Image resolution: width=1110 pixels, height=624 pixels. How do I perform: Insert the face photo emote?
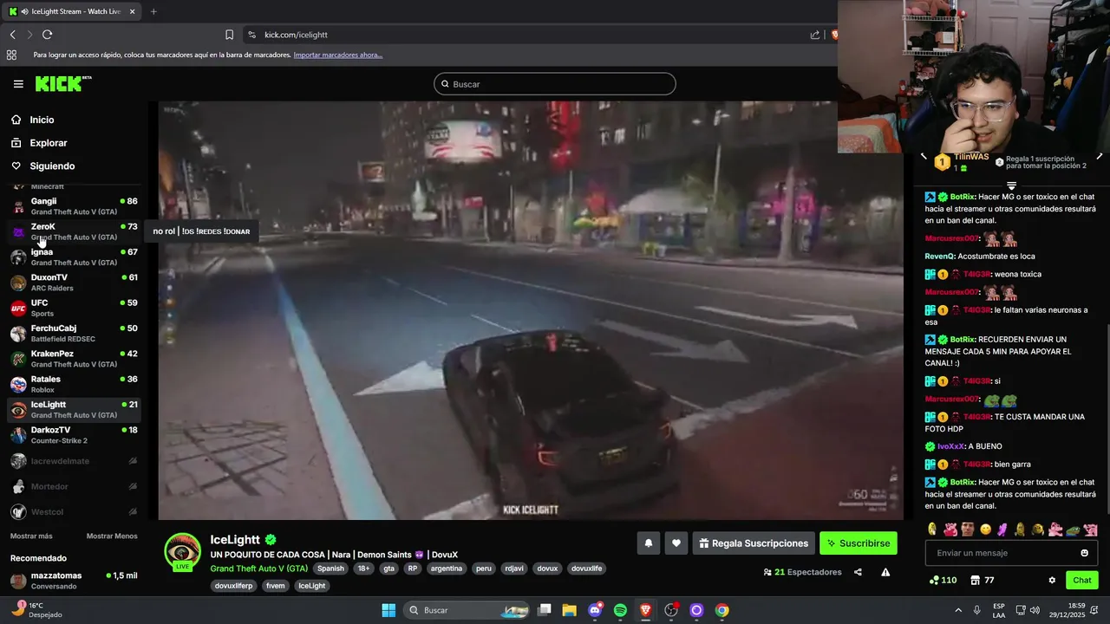coord(967,530)
